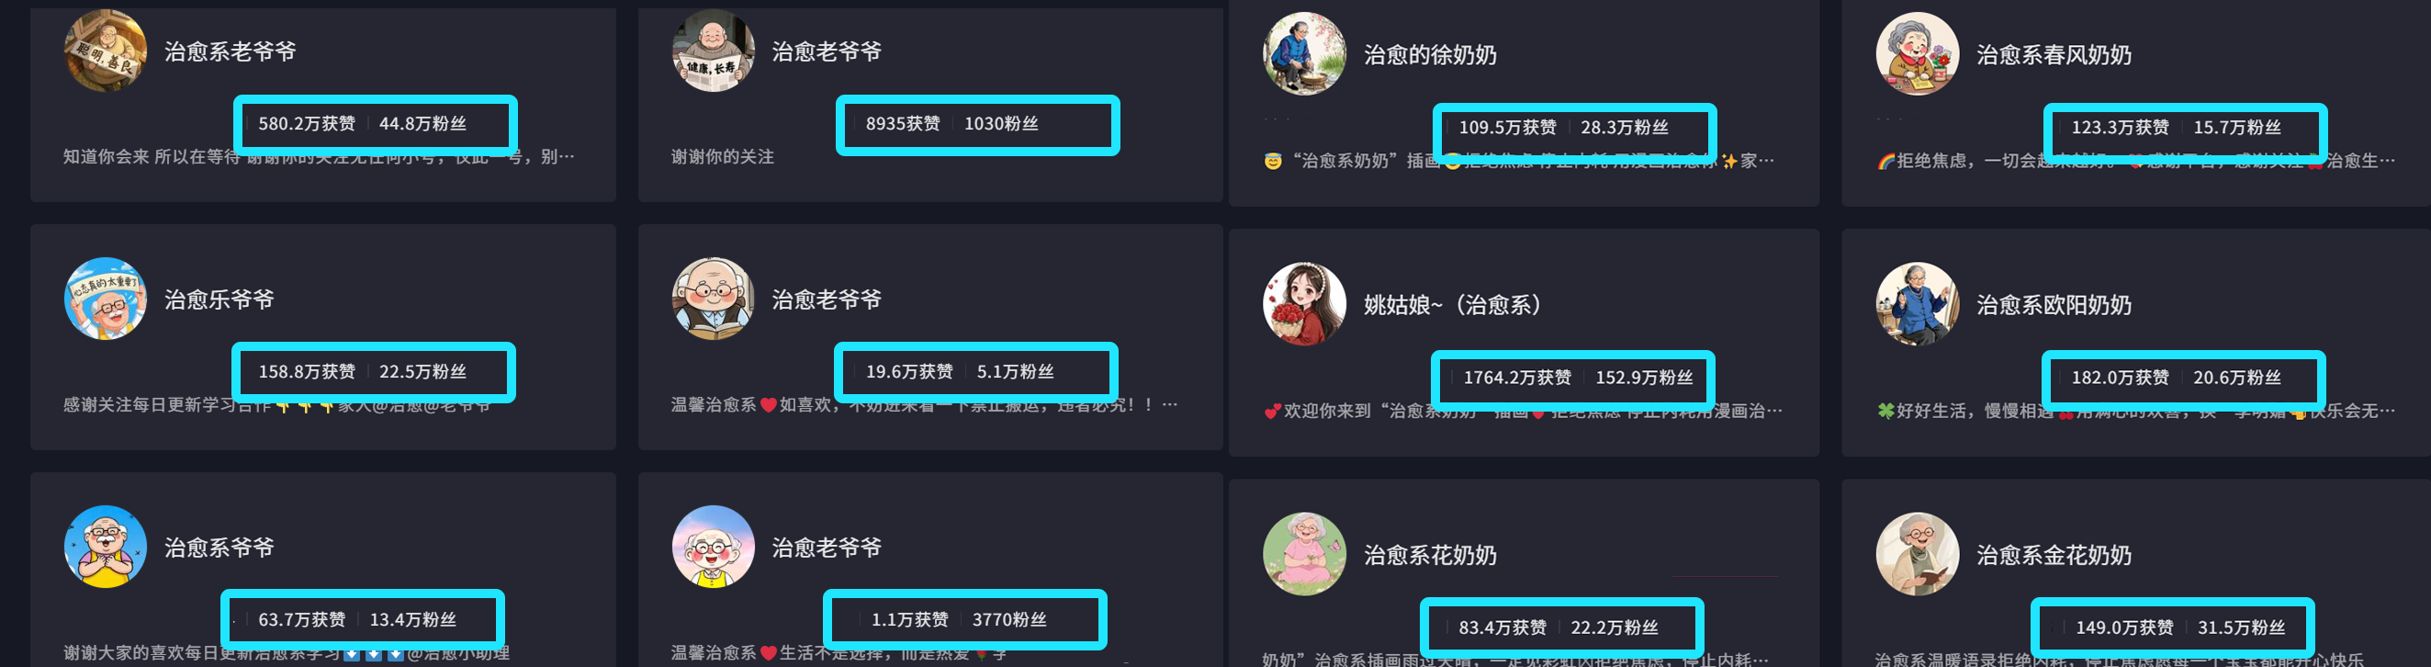Select the 治愈系春风奶奶 avatar
Image resolution: width=2431 pixels, height=667 pixels.
(1918, 54)
